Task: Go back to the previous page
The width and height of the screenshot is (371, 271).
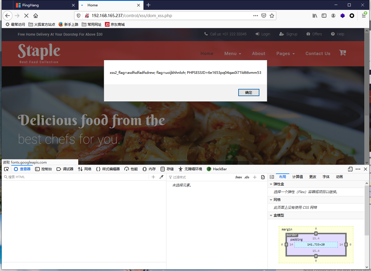Action: (8, 16)
